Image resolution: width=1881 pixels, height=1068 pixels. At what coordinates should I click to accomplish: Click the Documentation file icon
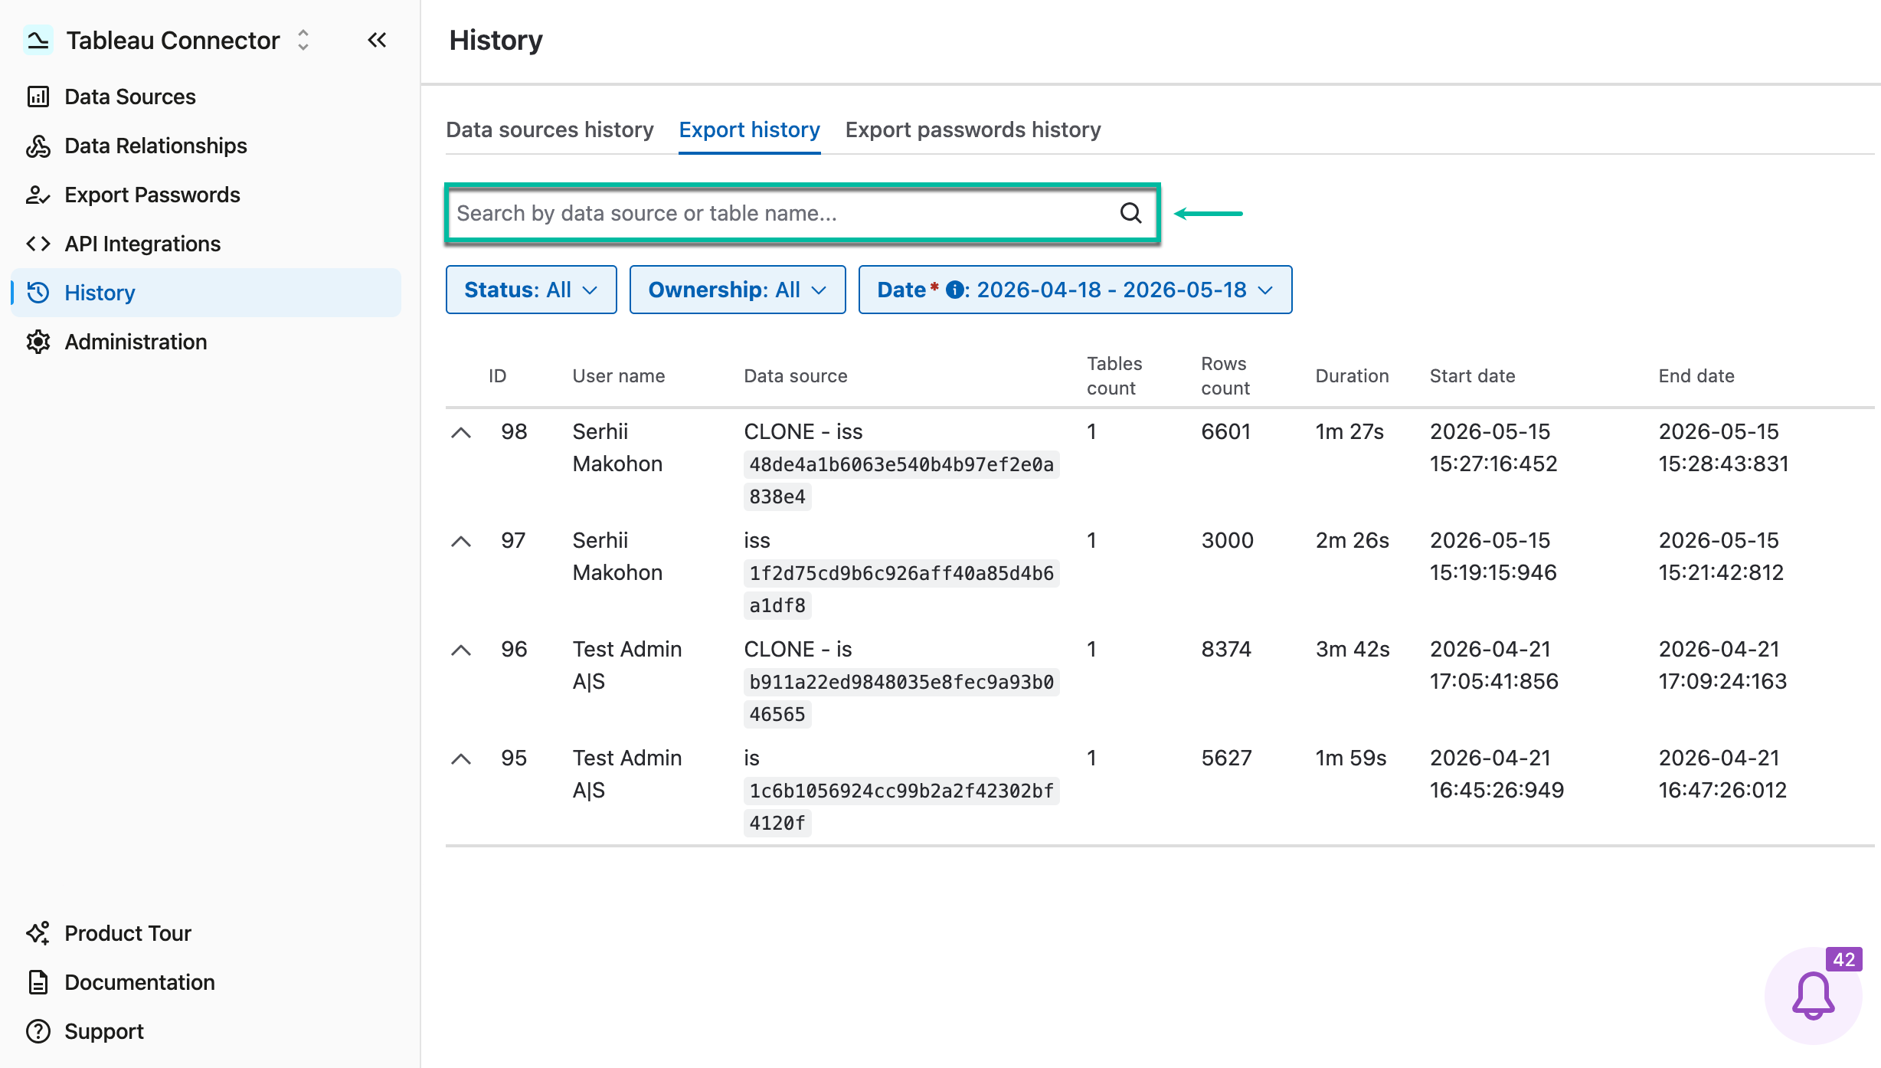(x=38, y=982)
